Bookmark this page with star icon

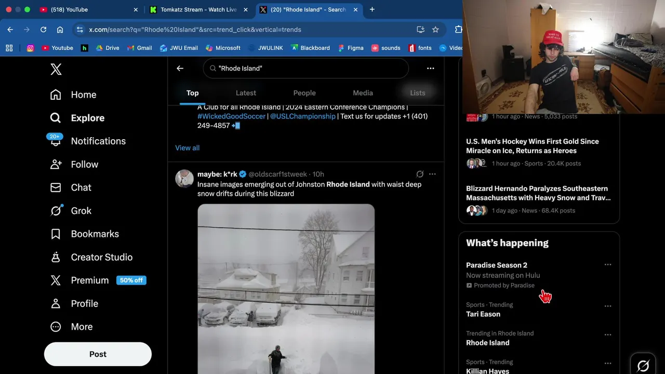click(x=435, y=30)
